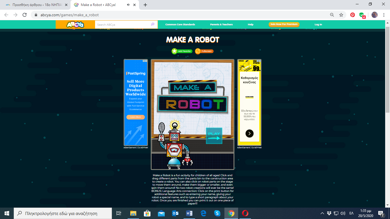Screen dimensions: 390x219
Task: Click the ABCya logo
Action: pyautogui.click(x=75, y=25)
